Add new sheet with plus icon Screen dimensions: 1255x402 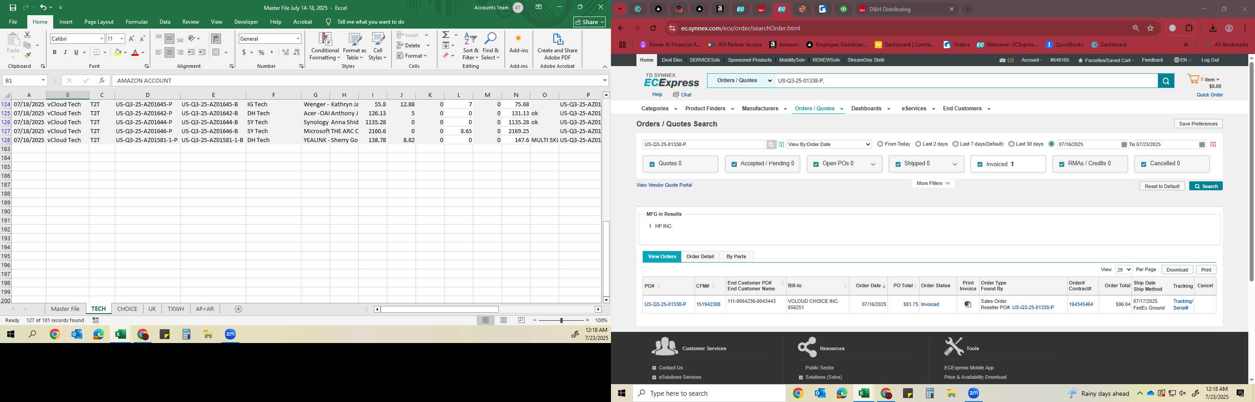(x=238, y=309)
